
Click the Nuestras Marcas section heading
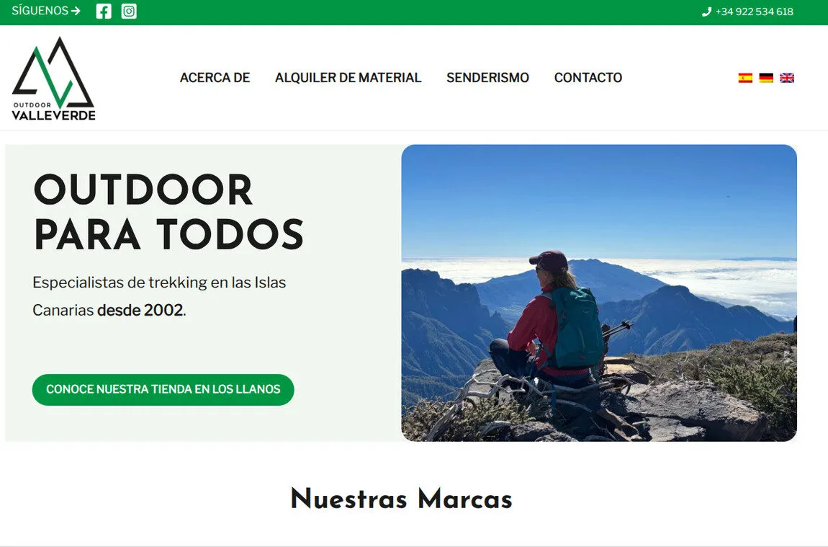click(x=401, y=499)
